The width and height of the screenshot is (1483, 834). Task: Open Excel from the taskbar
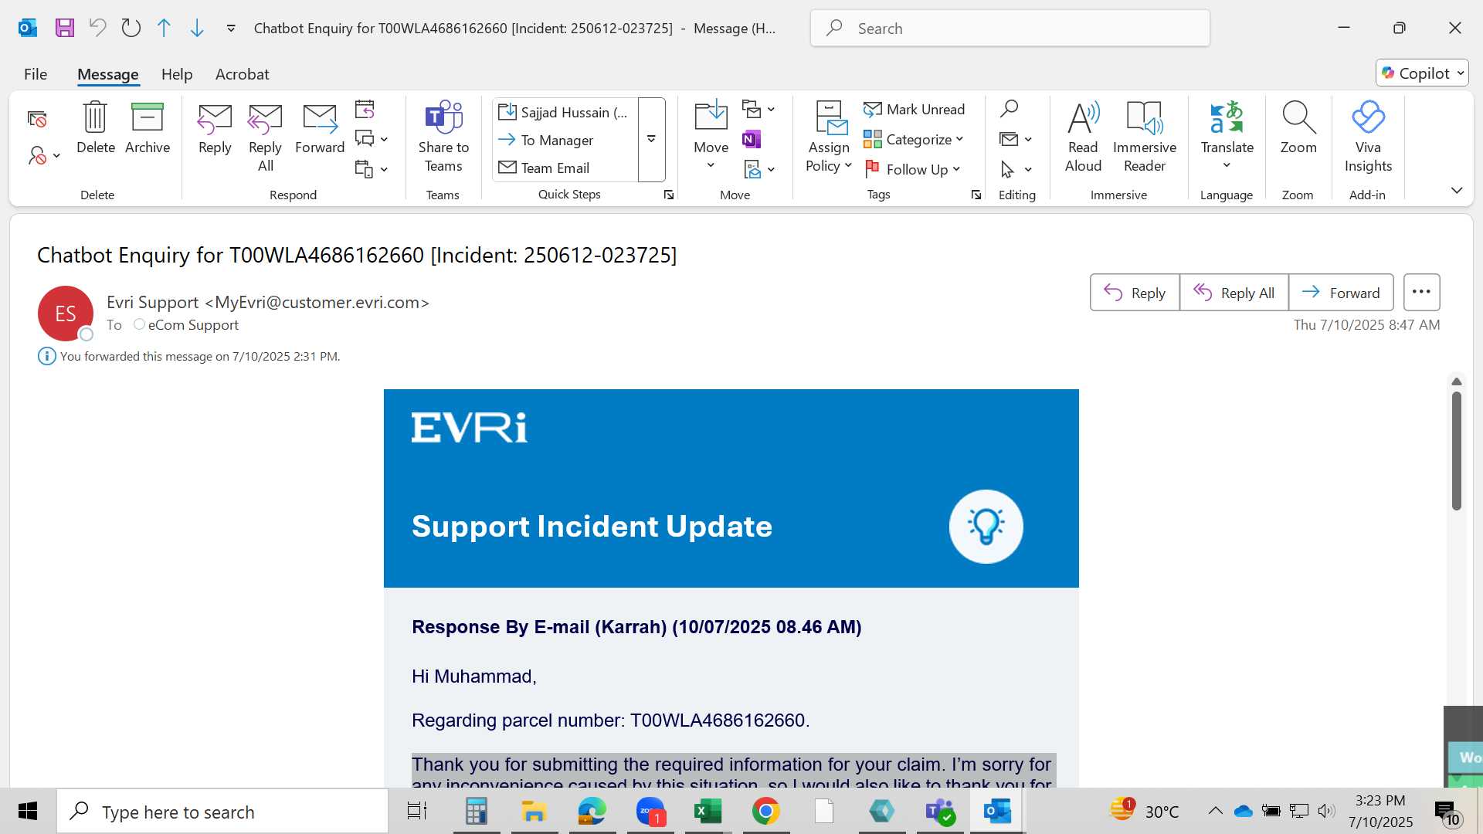tap(708, 812)
